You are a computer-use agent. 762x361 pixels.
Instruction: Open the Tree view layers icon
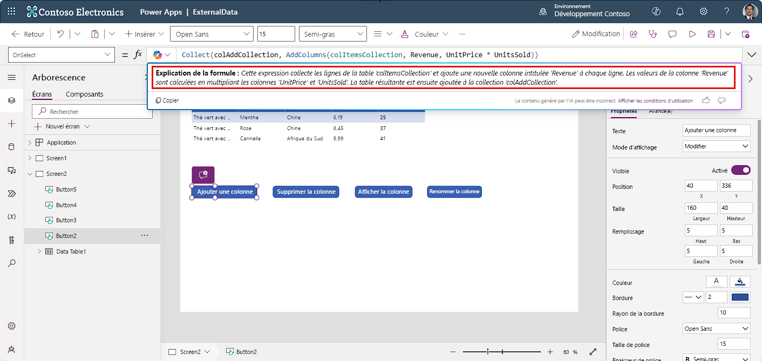(x=11, y=100)
